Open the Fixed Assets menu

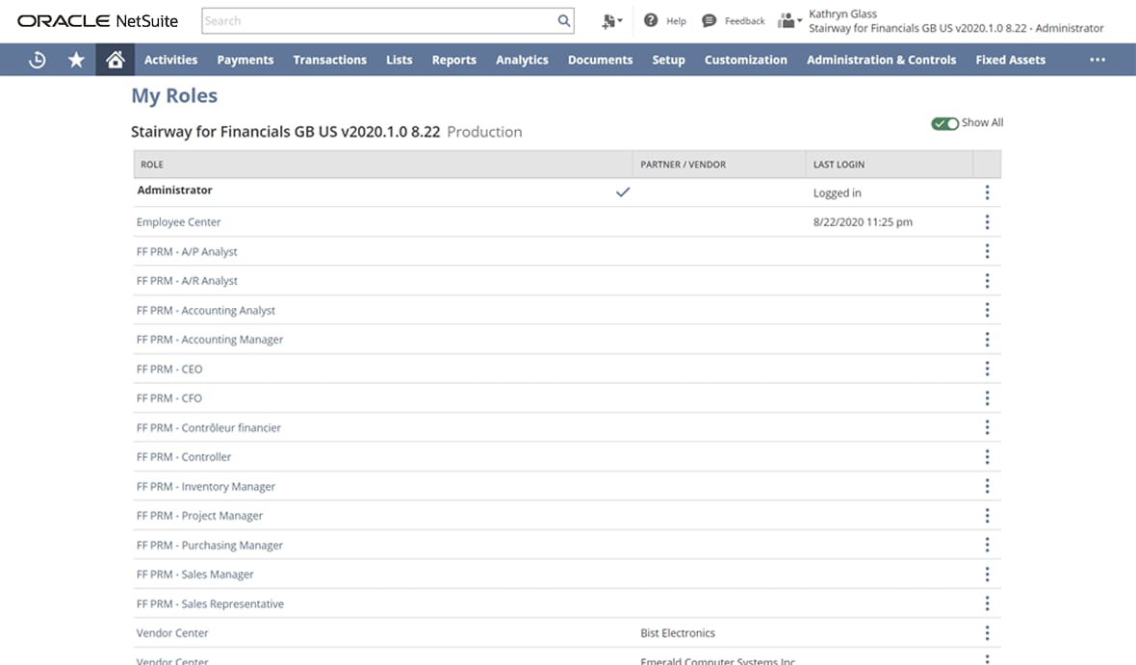pos(1010,60)
